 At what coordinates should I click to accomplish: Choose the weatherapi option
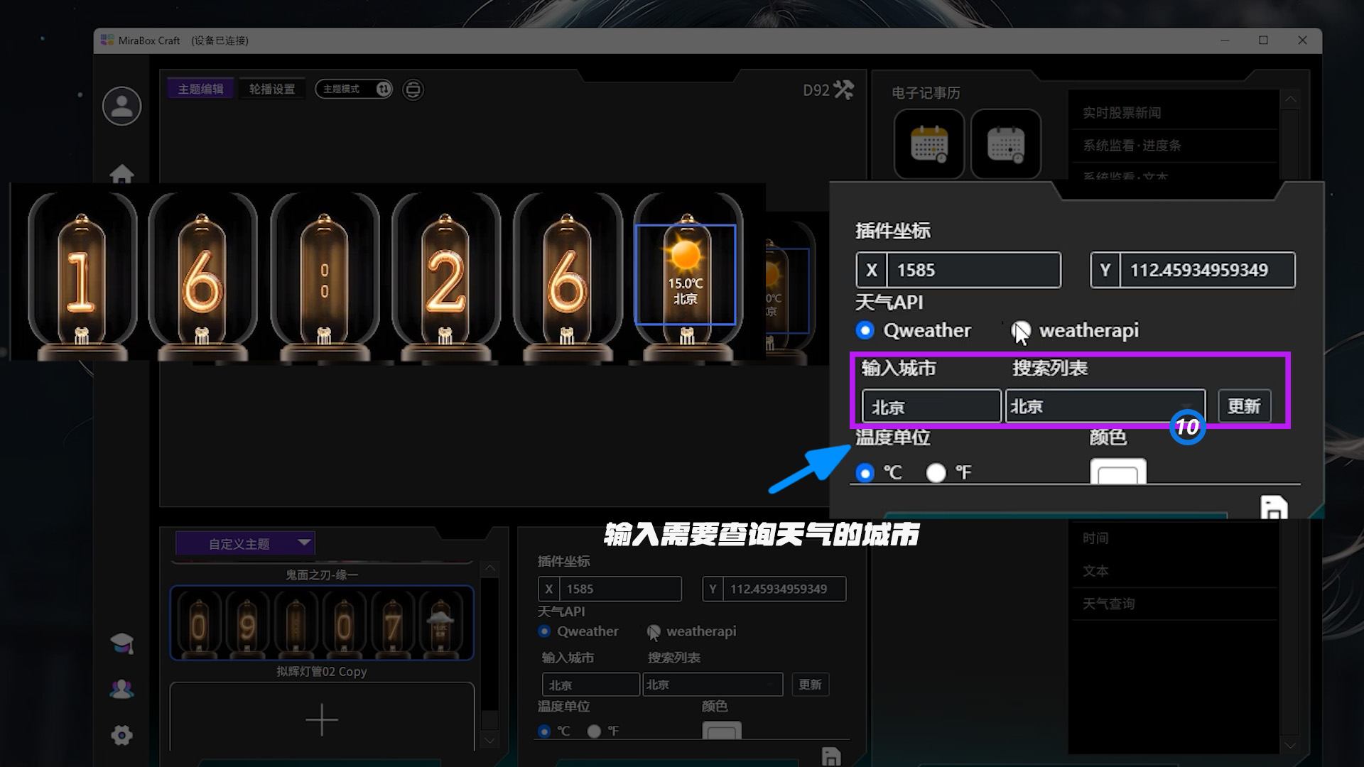(1021, 330)
